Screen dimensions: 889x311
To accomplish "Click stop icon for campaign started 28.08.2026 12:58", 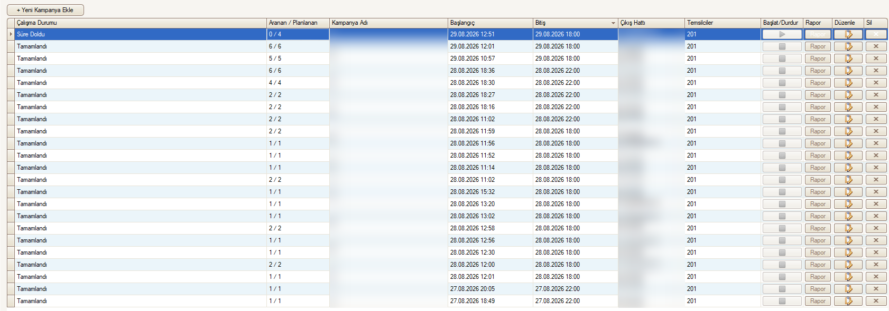I will coord(782,228).
